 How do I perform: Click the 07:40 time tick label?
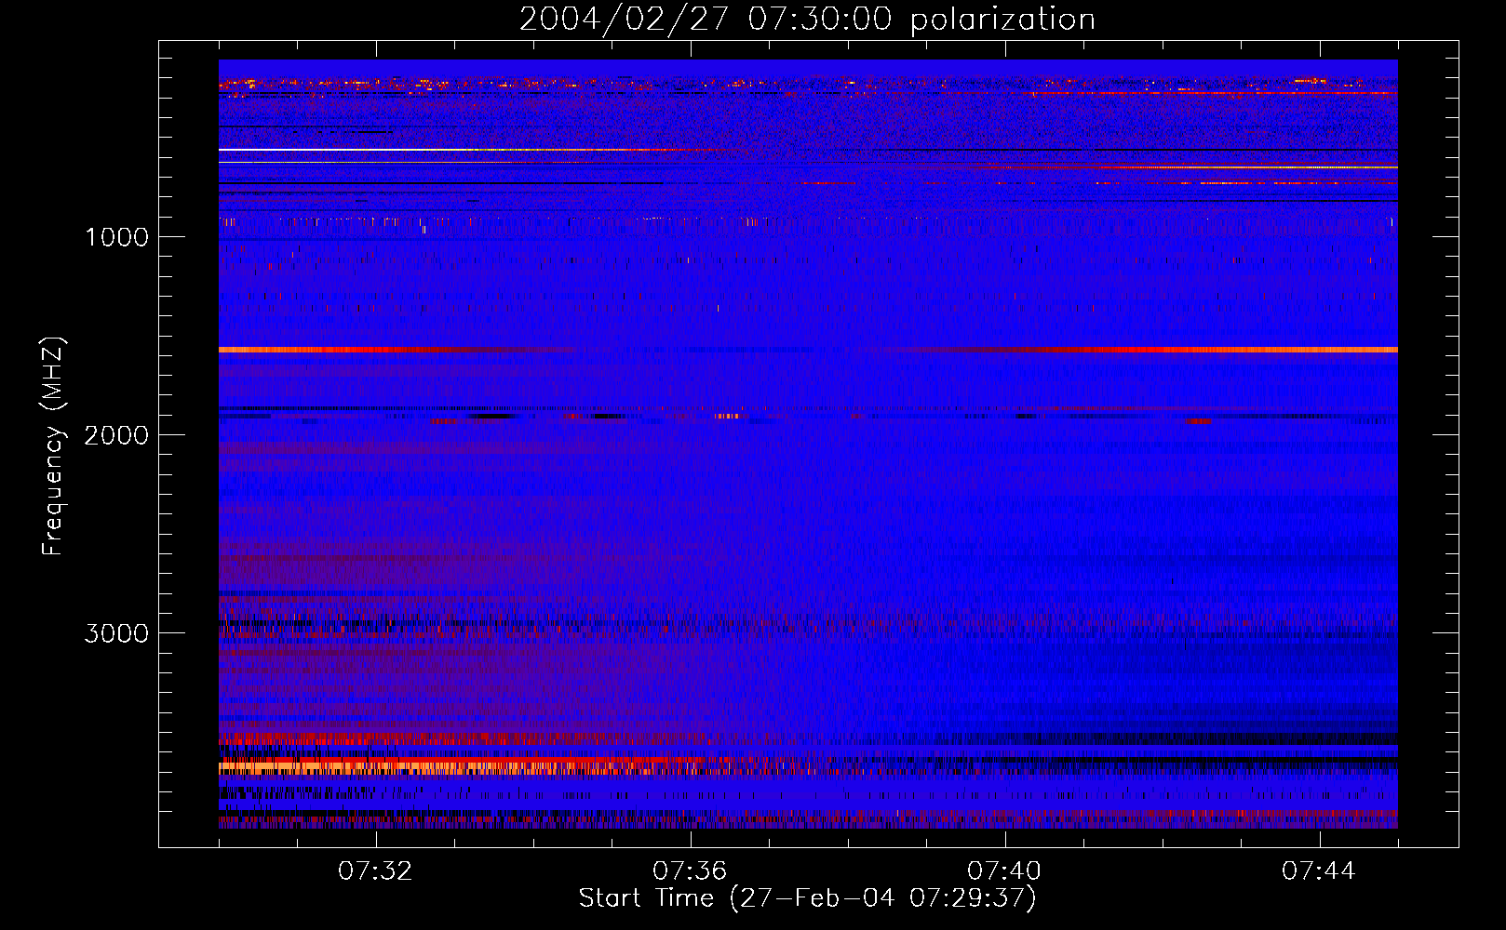pyautogui.click(x=1004, y=871)
